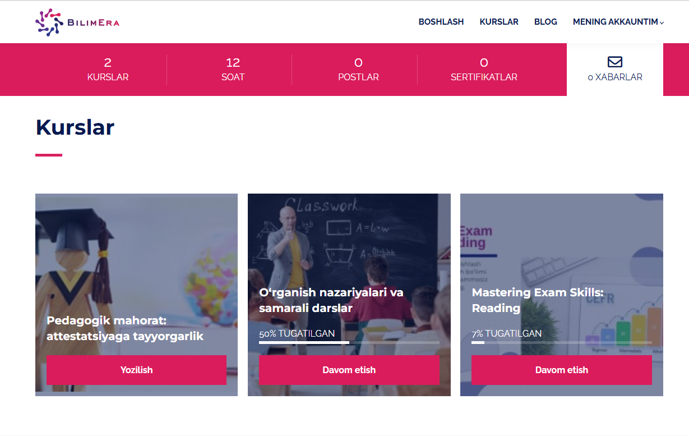
Task: Open the Boshlash menu item
Action: point(441,22)
